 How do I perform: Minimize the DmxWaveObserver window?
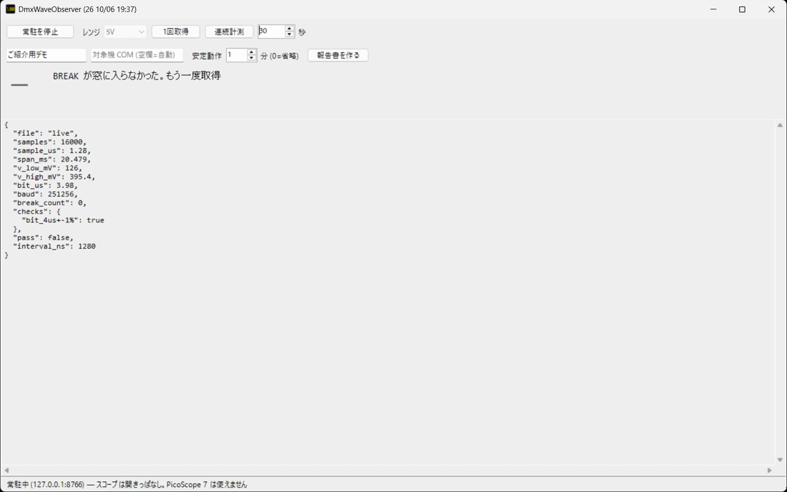pyautogui.click(x=713, y=9)
